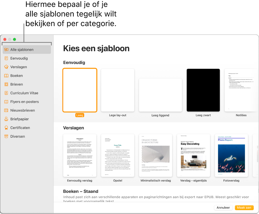Click the orange Leeg label
This screenshot has width=259, height=214.
click(x=80, y=115)
